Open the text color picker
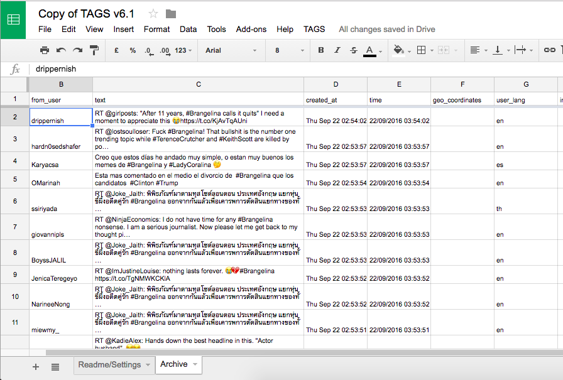 click(369, 51)
